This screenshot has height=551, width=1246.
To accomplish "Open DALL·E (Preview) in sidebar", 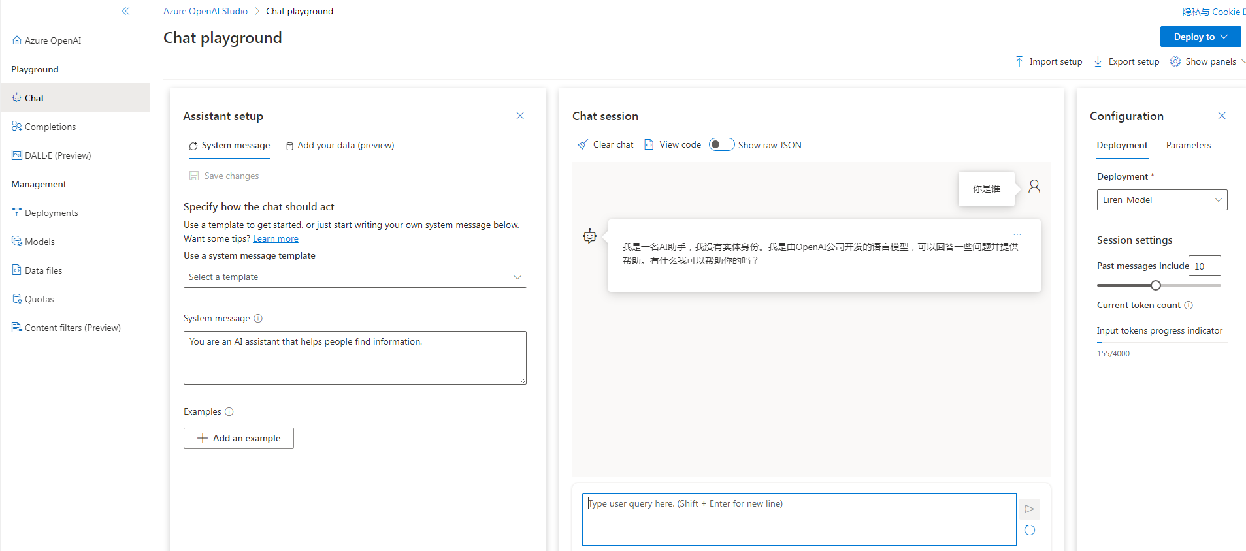I will [x=51, y=155].
